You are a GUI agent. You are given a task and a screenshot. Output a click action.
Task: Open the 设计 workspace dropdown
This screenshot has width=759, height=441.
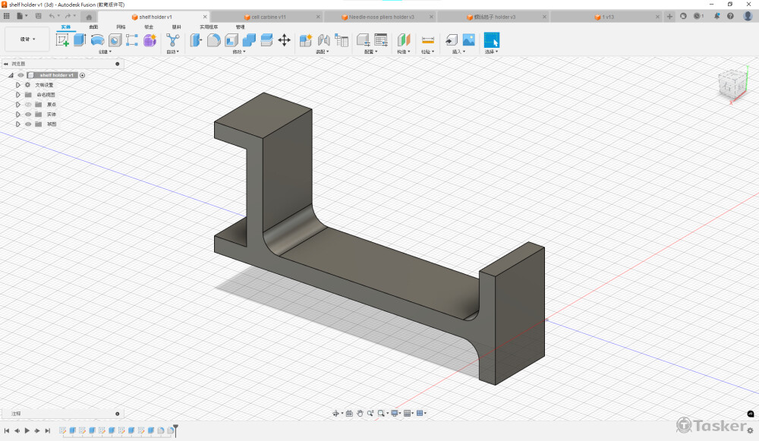click(x=27, y=39)
